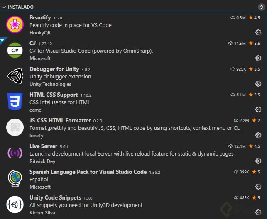Click 'All snippets you need for Unity3D development'
The width and height of the screenshot is (267, 219).
click(x=86, y=205)
